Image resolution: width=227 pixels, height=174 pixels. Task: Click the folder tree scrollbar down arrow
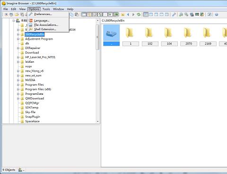(x=97, y=122)
